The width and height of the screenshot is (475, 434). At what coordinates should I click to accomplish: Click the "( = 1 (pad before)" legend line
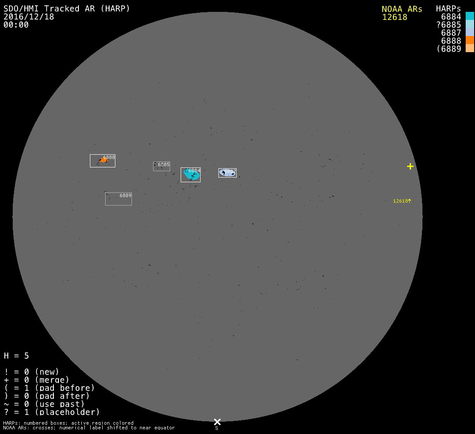pos(49,388)
